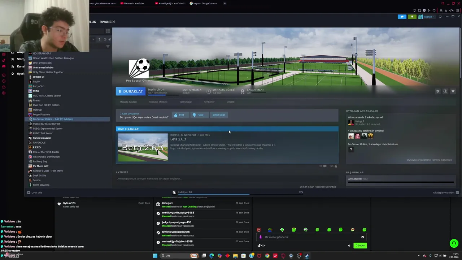Open Windows Start menu
This screenshot has height=260, width=462.
pos(155,256)
